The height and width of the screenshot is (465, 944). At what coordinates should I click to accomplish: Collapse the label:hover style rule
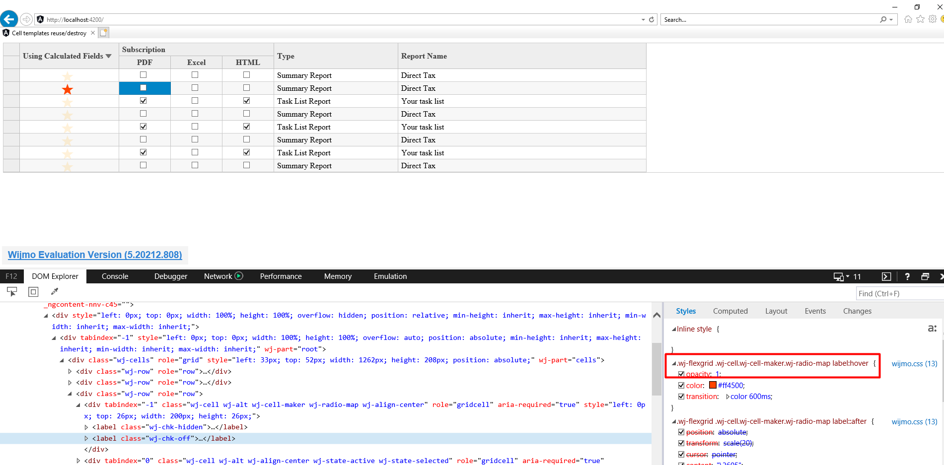(x=674, y=363)
